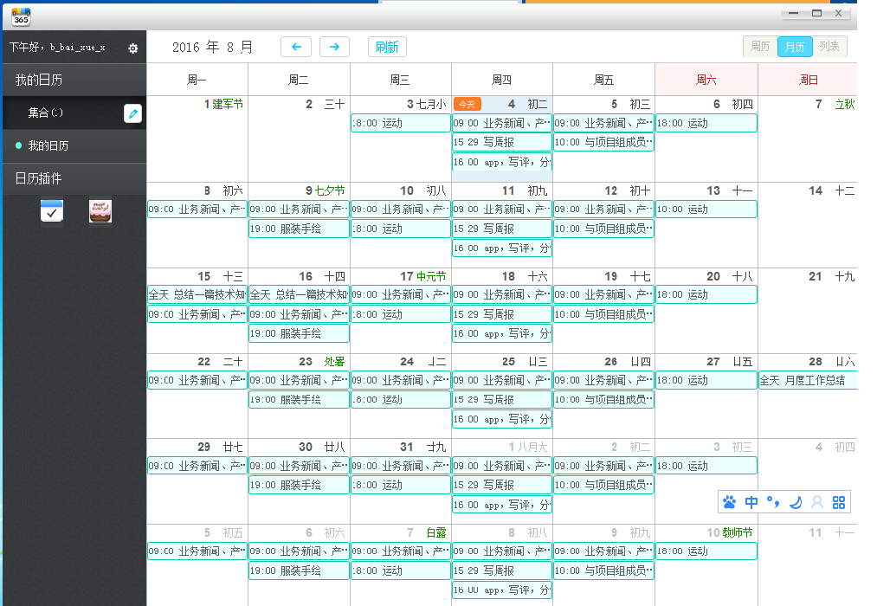Toggle the 中 Chinese input mode icon

coord(751,502)
